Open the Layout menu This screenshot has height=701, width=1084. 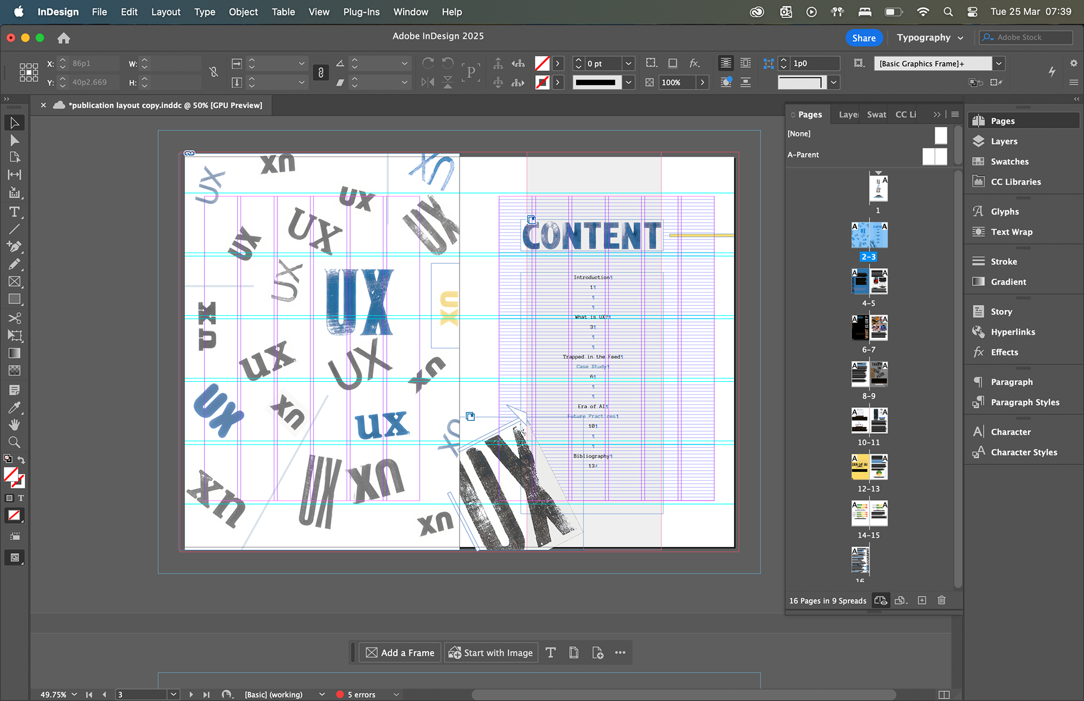165,12
